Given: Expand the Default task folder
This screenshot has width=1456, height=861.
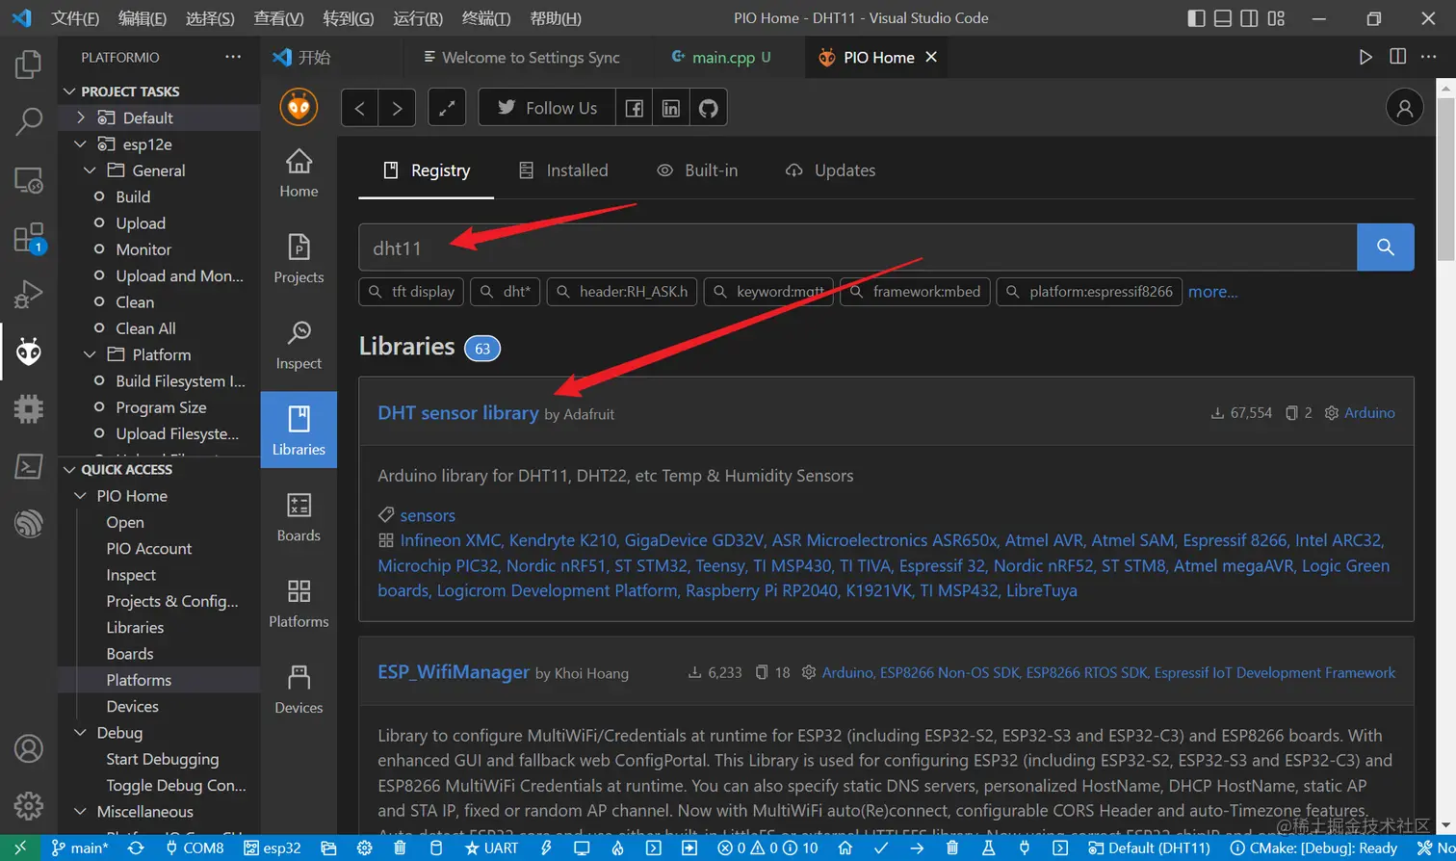Looking at the screenshot, I should (81, 117).
